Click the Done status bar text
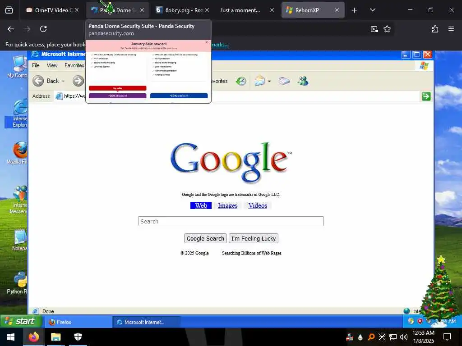The width and height of the screenshot is (462, 346). point(48,311)
